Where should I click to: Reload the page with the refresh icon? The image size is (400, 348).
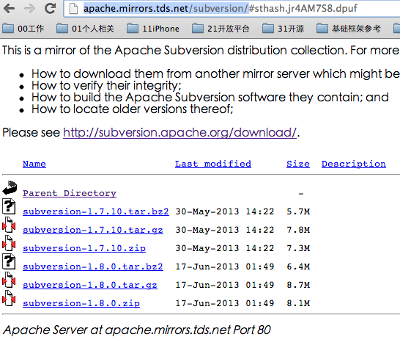(50, 8)
